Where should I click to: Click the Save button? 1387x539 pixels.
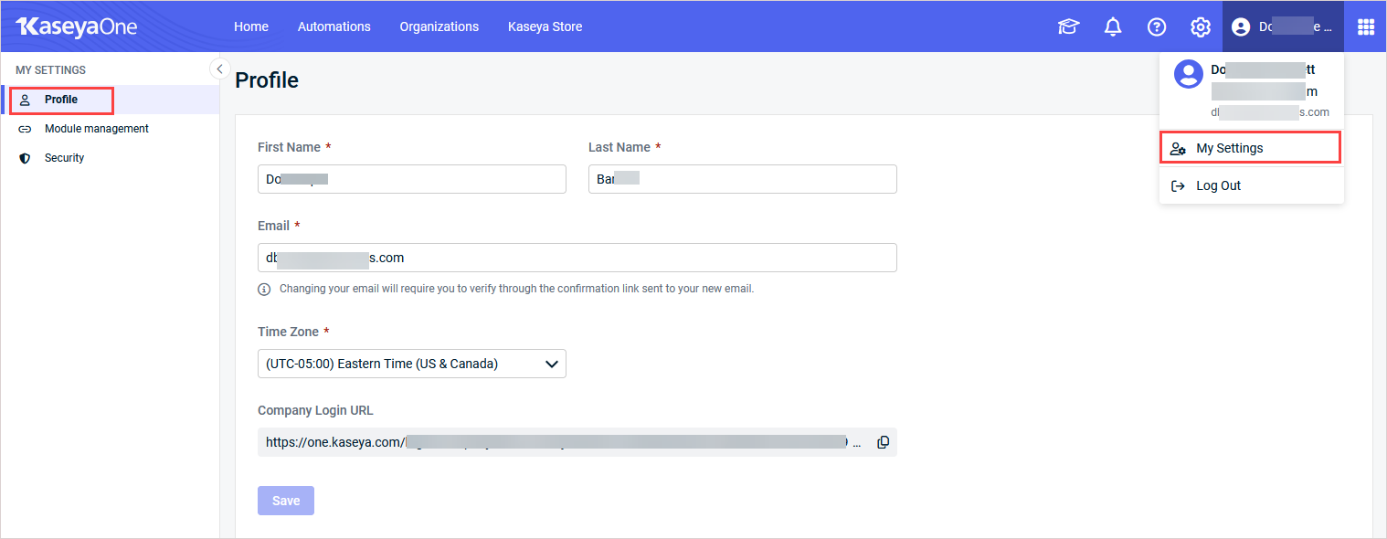(x=286, y=501)
